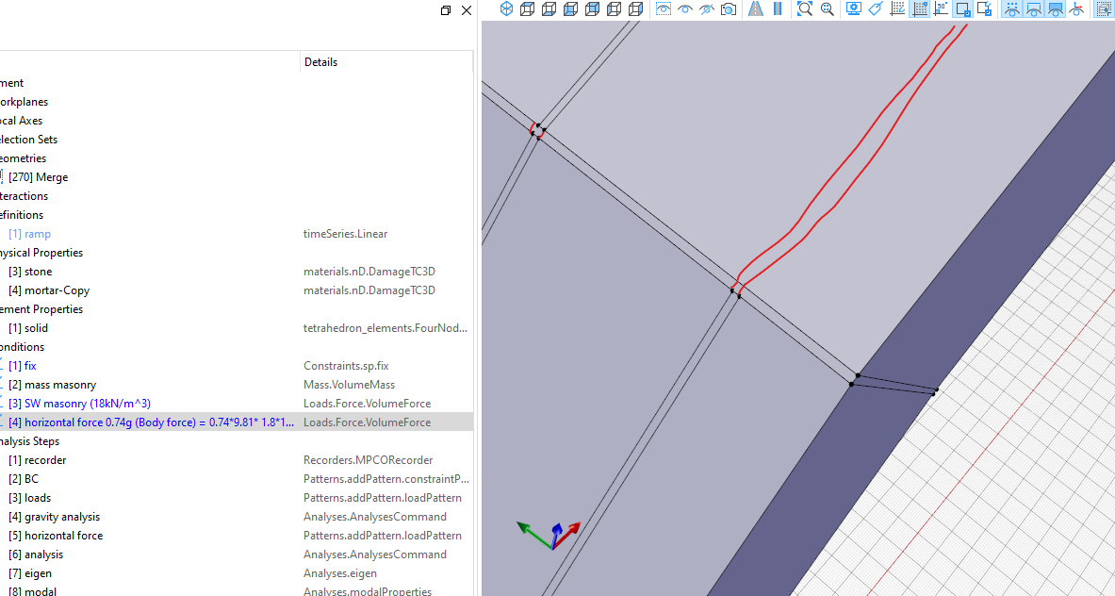
Task: Select the [1] ramp definition
Action: coord(30,233)
